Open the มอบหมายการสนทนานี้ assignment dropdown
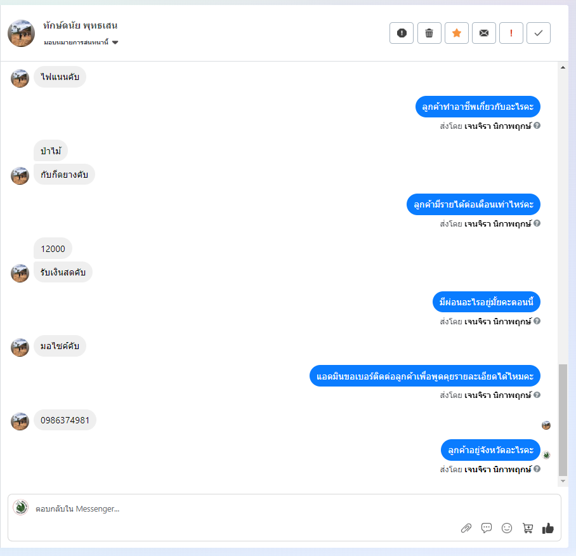The image size is (576, 556). pos(81,43)
